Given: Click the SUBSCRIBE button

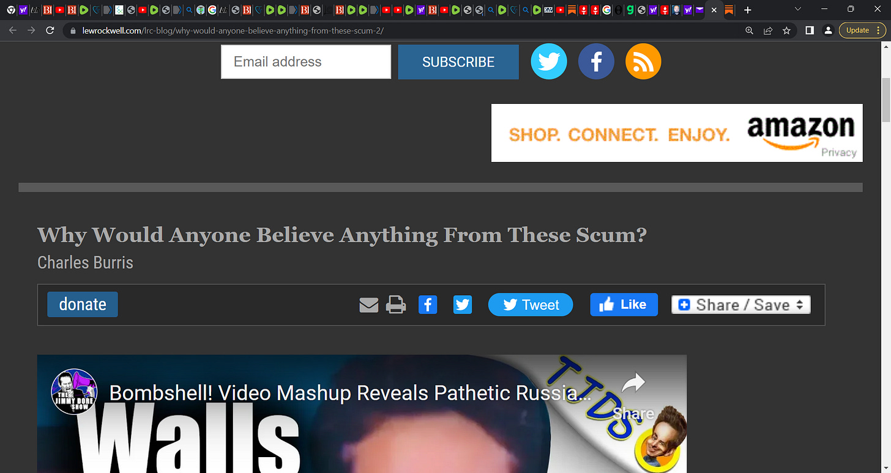Looking at the screenshot, I should click(458, 62).
